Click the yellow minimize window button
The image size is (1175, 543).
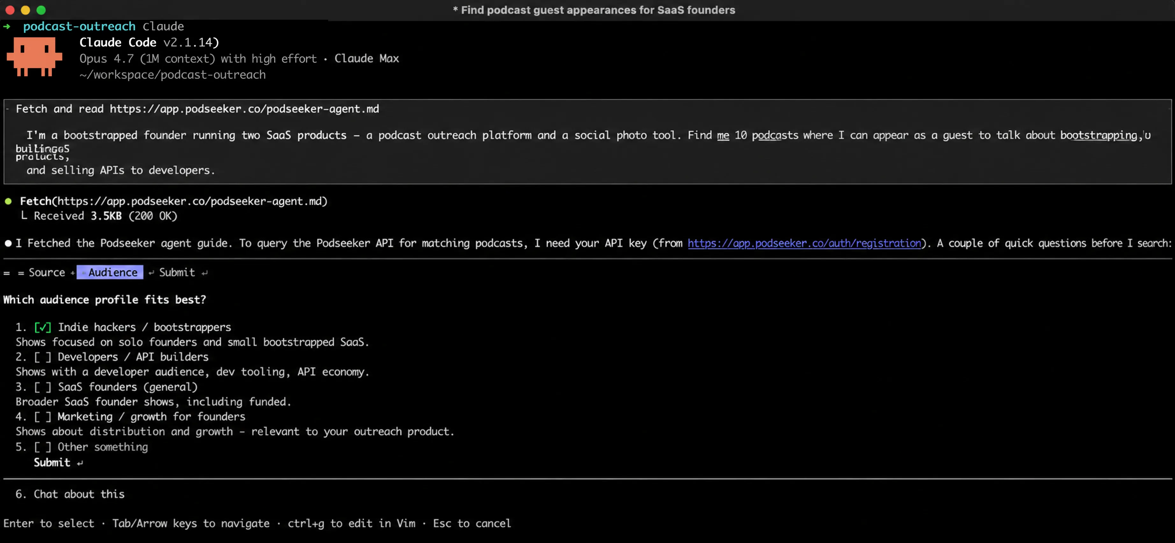(25, 10)
